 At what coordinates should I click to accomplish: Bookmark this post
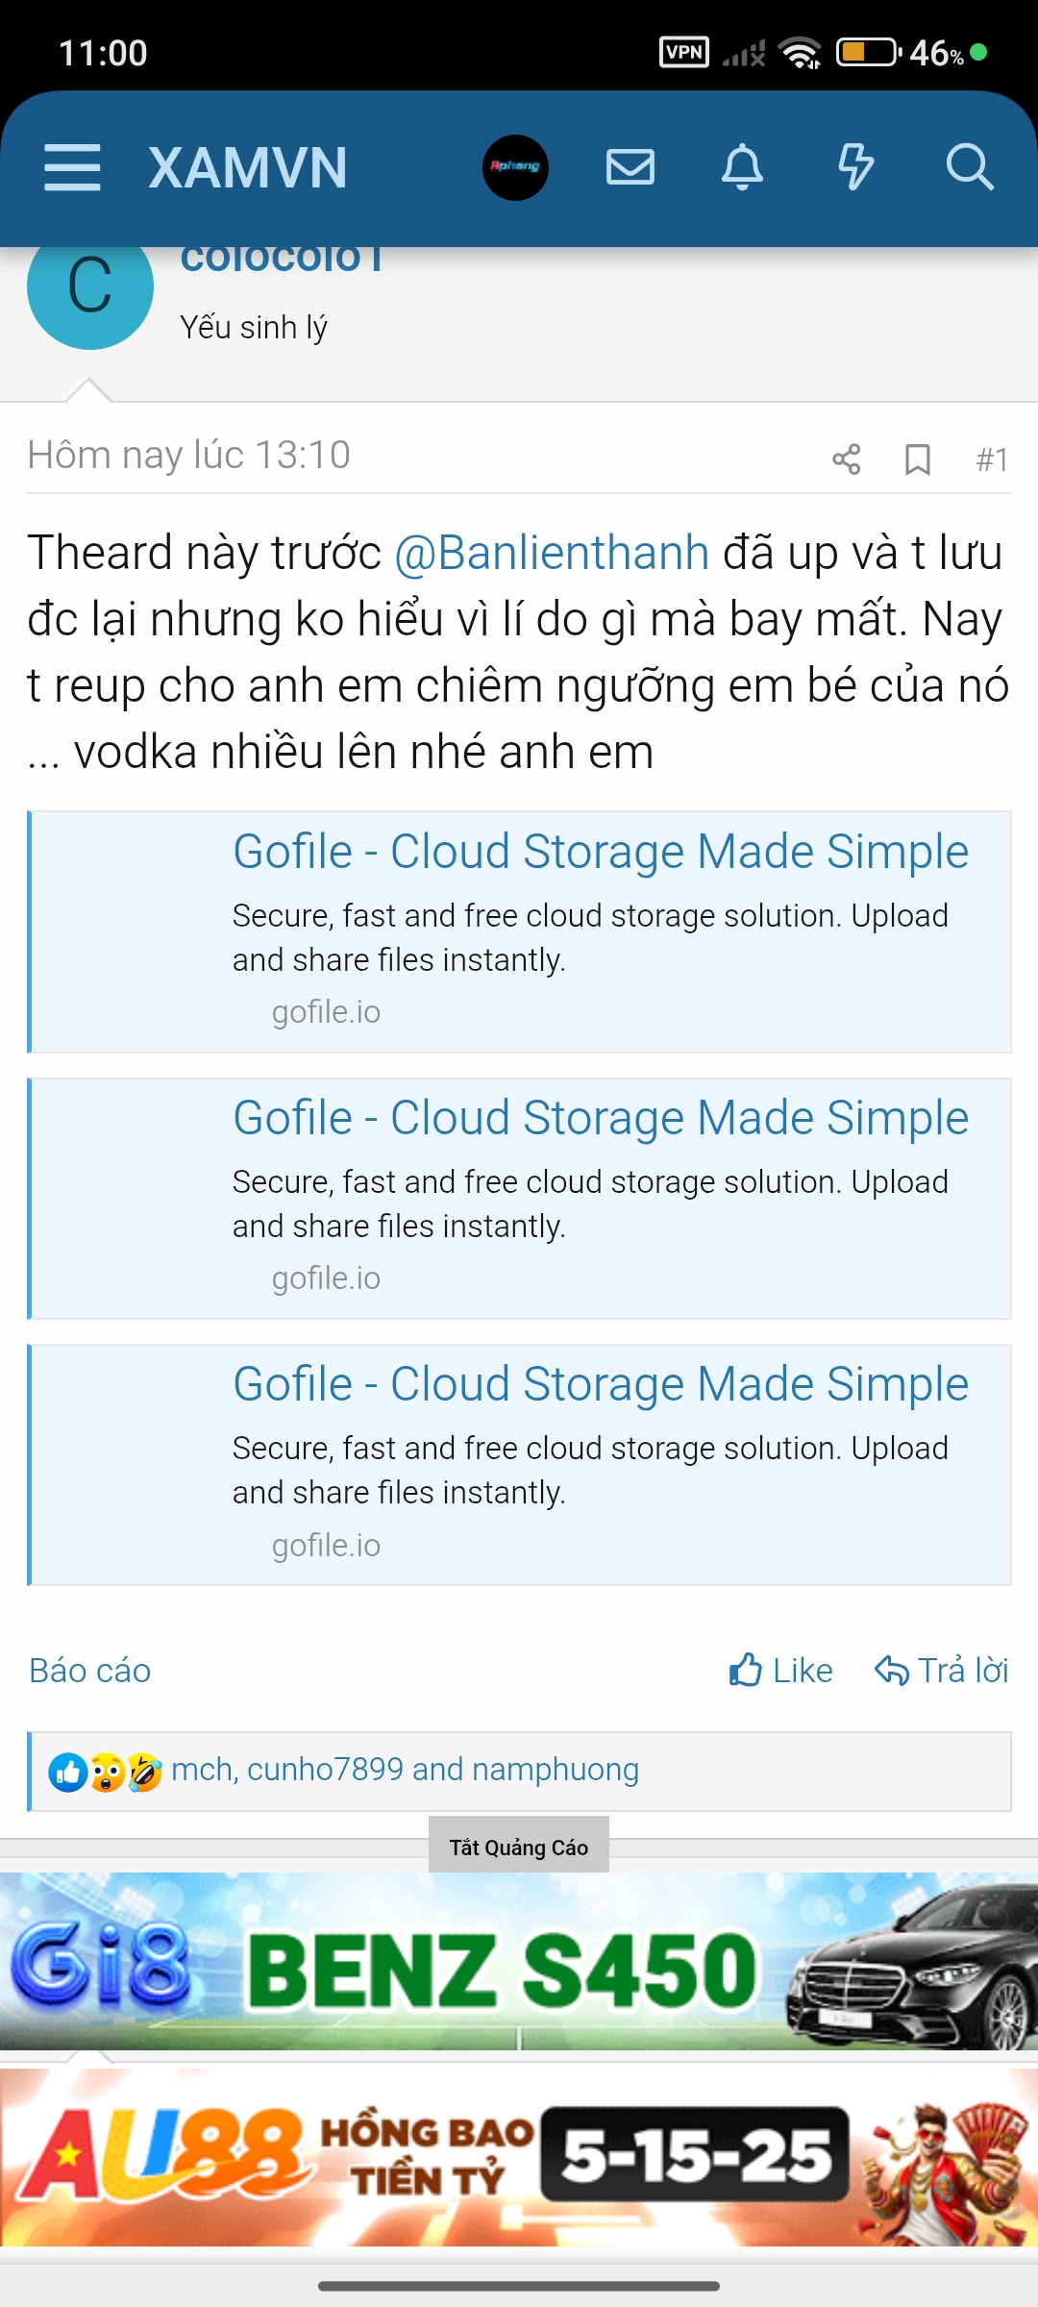coord(918,459)
